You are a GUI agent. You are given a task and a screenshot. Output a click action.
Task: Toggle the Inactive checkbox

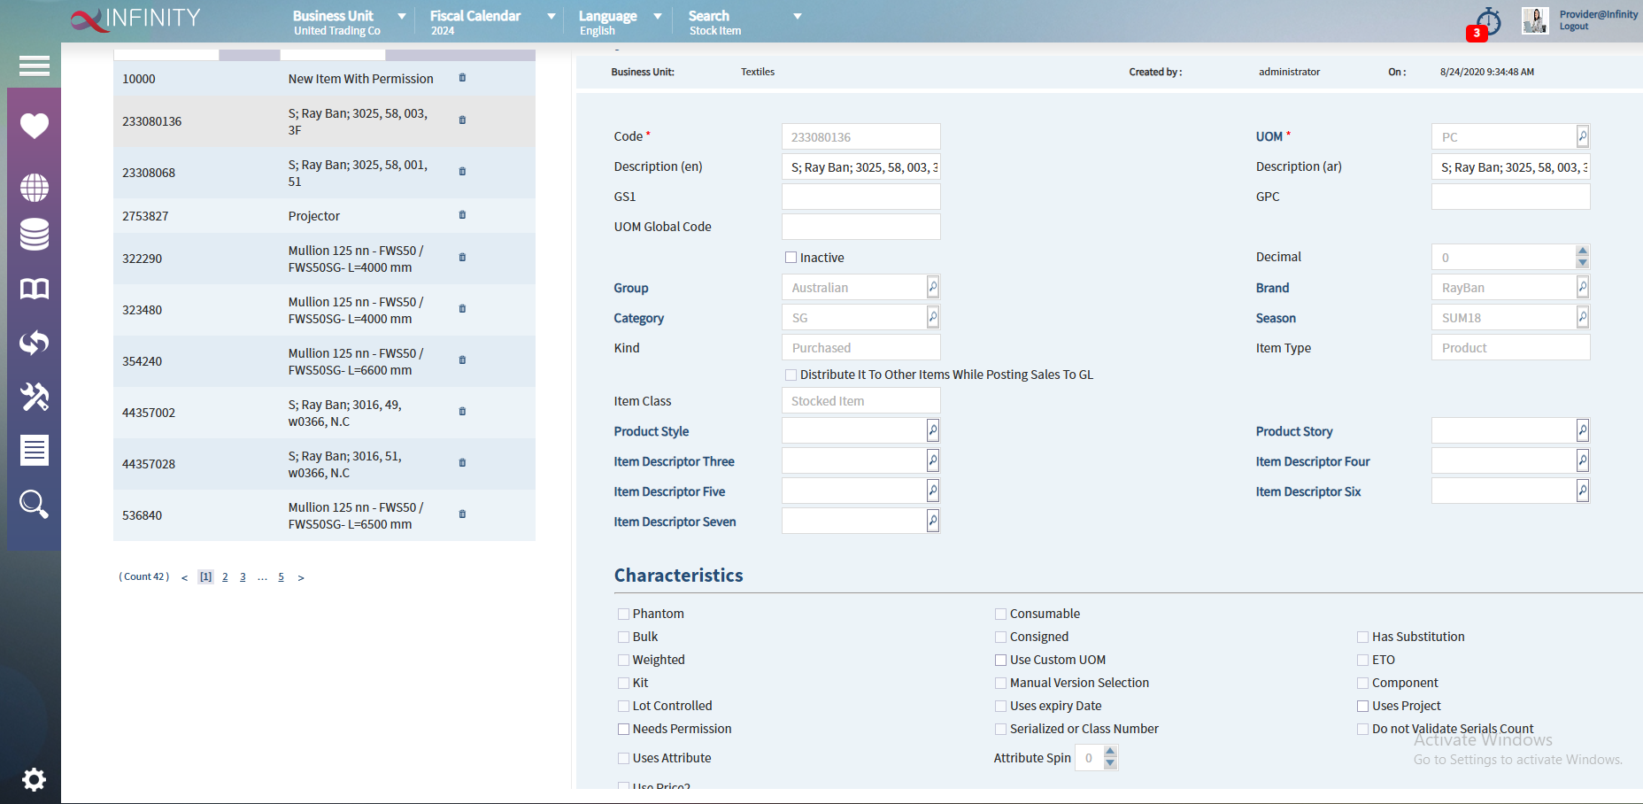point(791,258)
